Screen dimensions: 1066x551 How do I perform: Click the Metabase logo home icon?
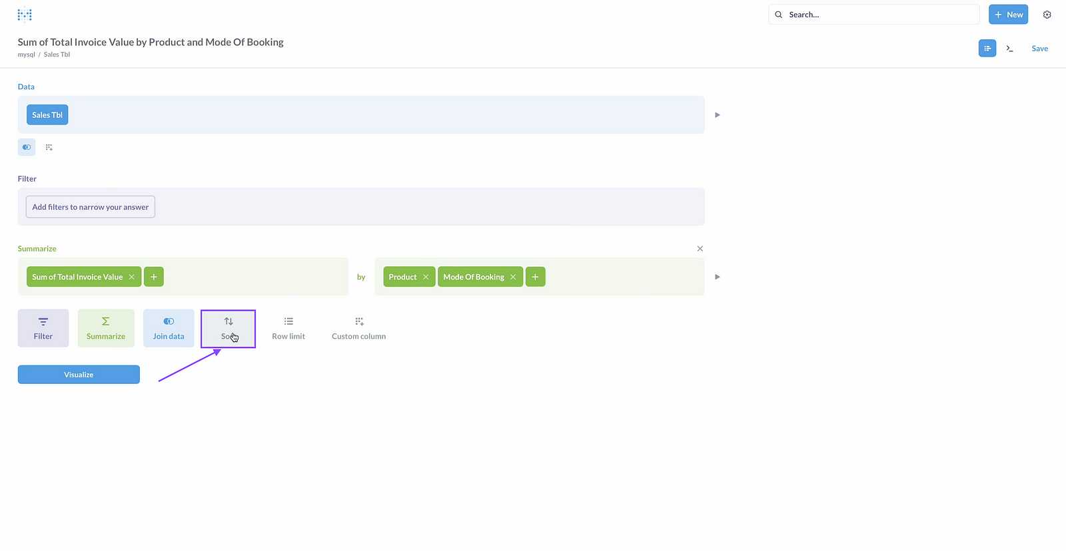[25, 15]
